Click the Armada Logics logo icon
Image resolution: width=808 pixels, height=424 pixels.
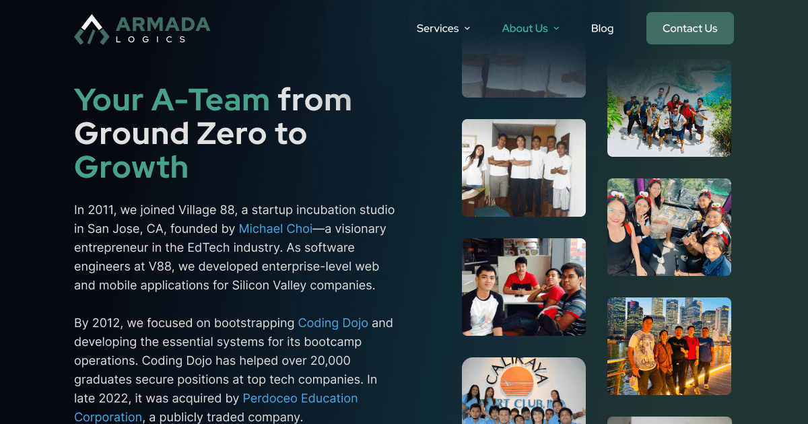pos(92,30)
